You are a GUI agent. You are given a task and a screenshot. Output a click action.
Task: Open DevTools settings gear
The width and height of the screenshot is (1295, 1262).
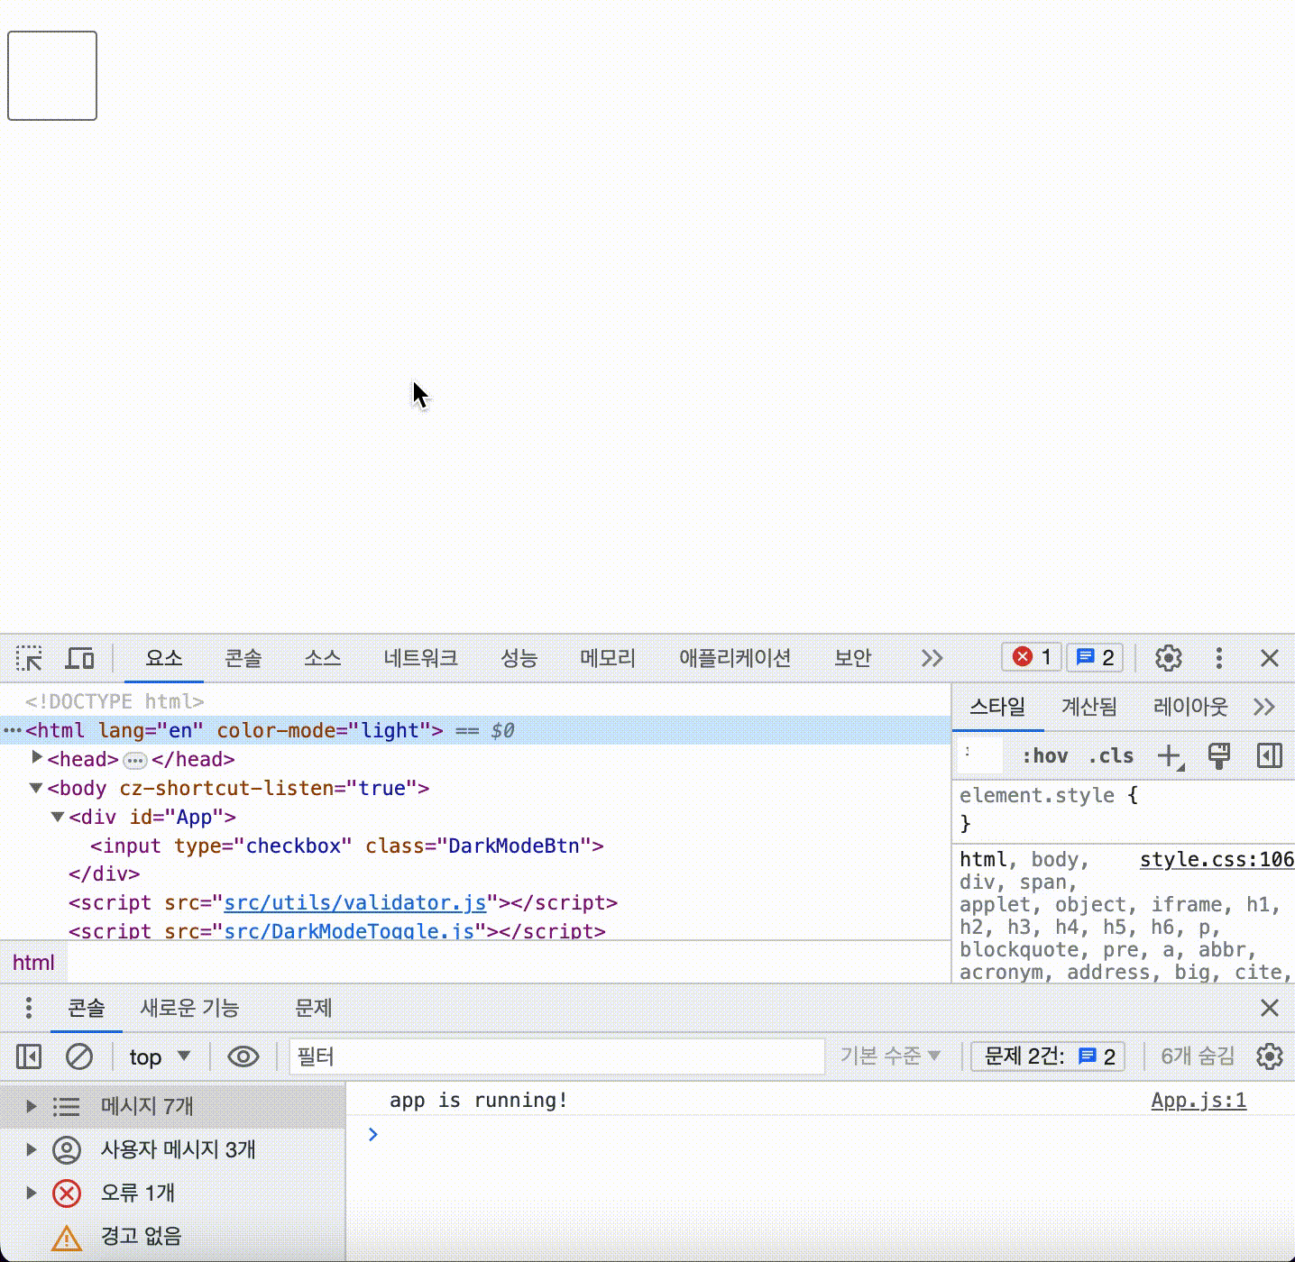pyautogui.click(x=1169, y=658)
